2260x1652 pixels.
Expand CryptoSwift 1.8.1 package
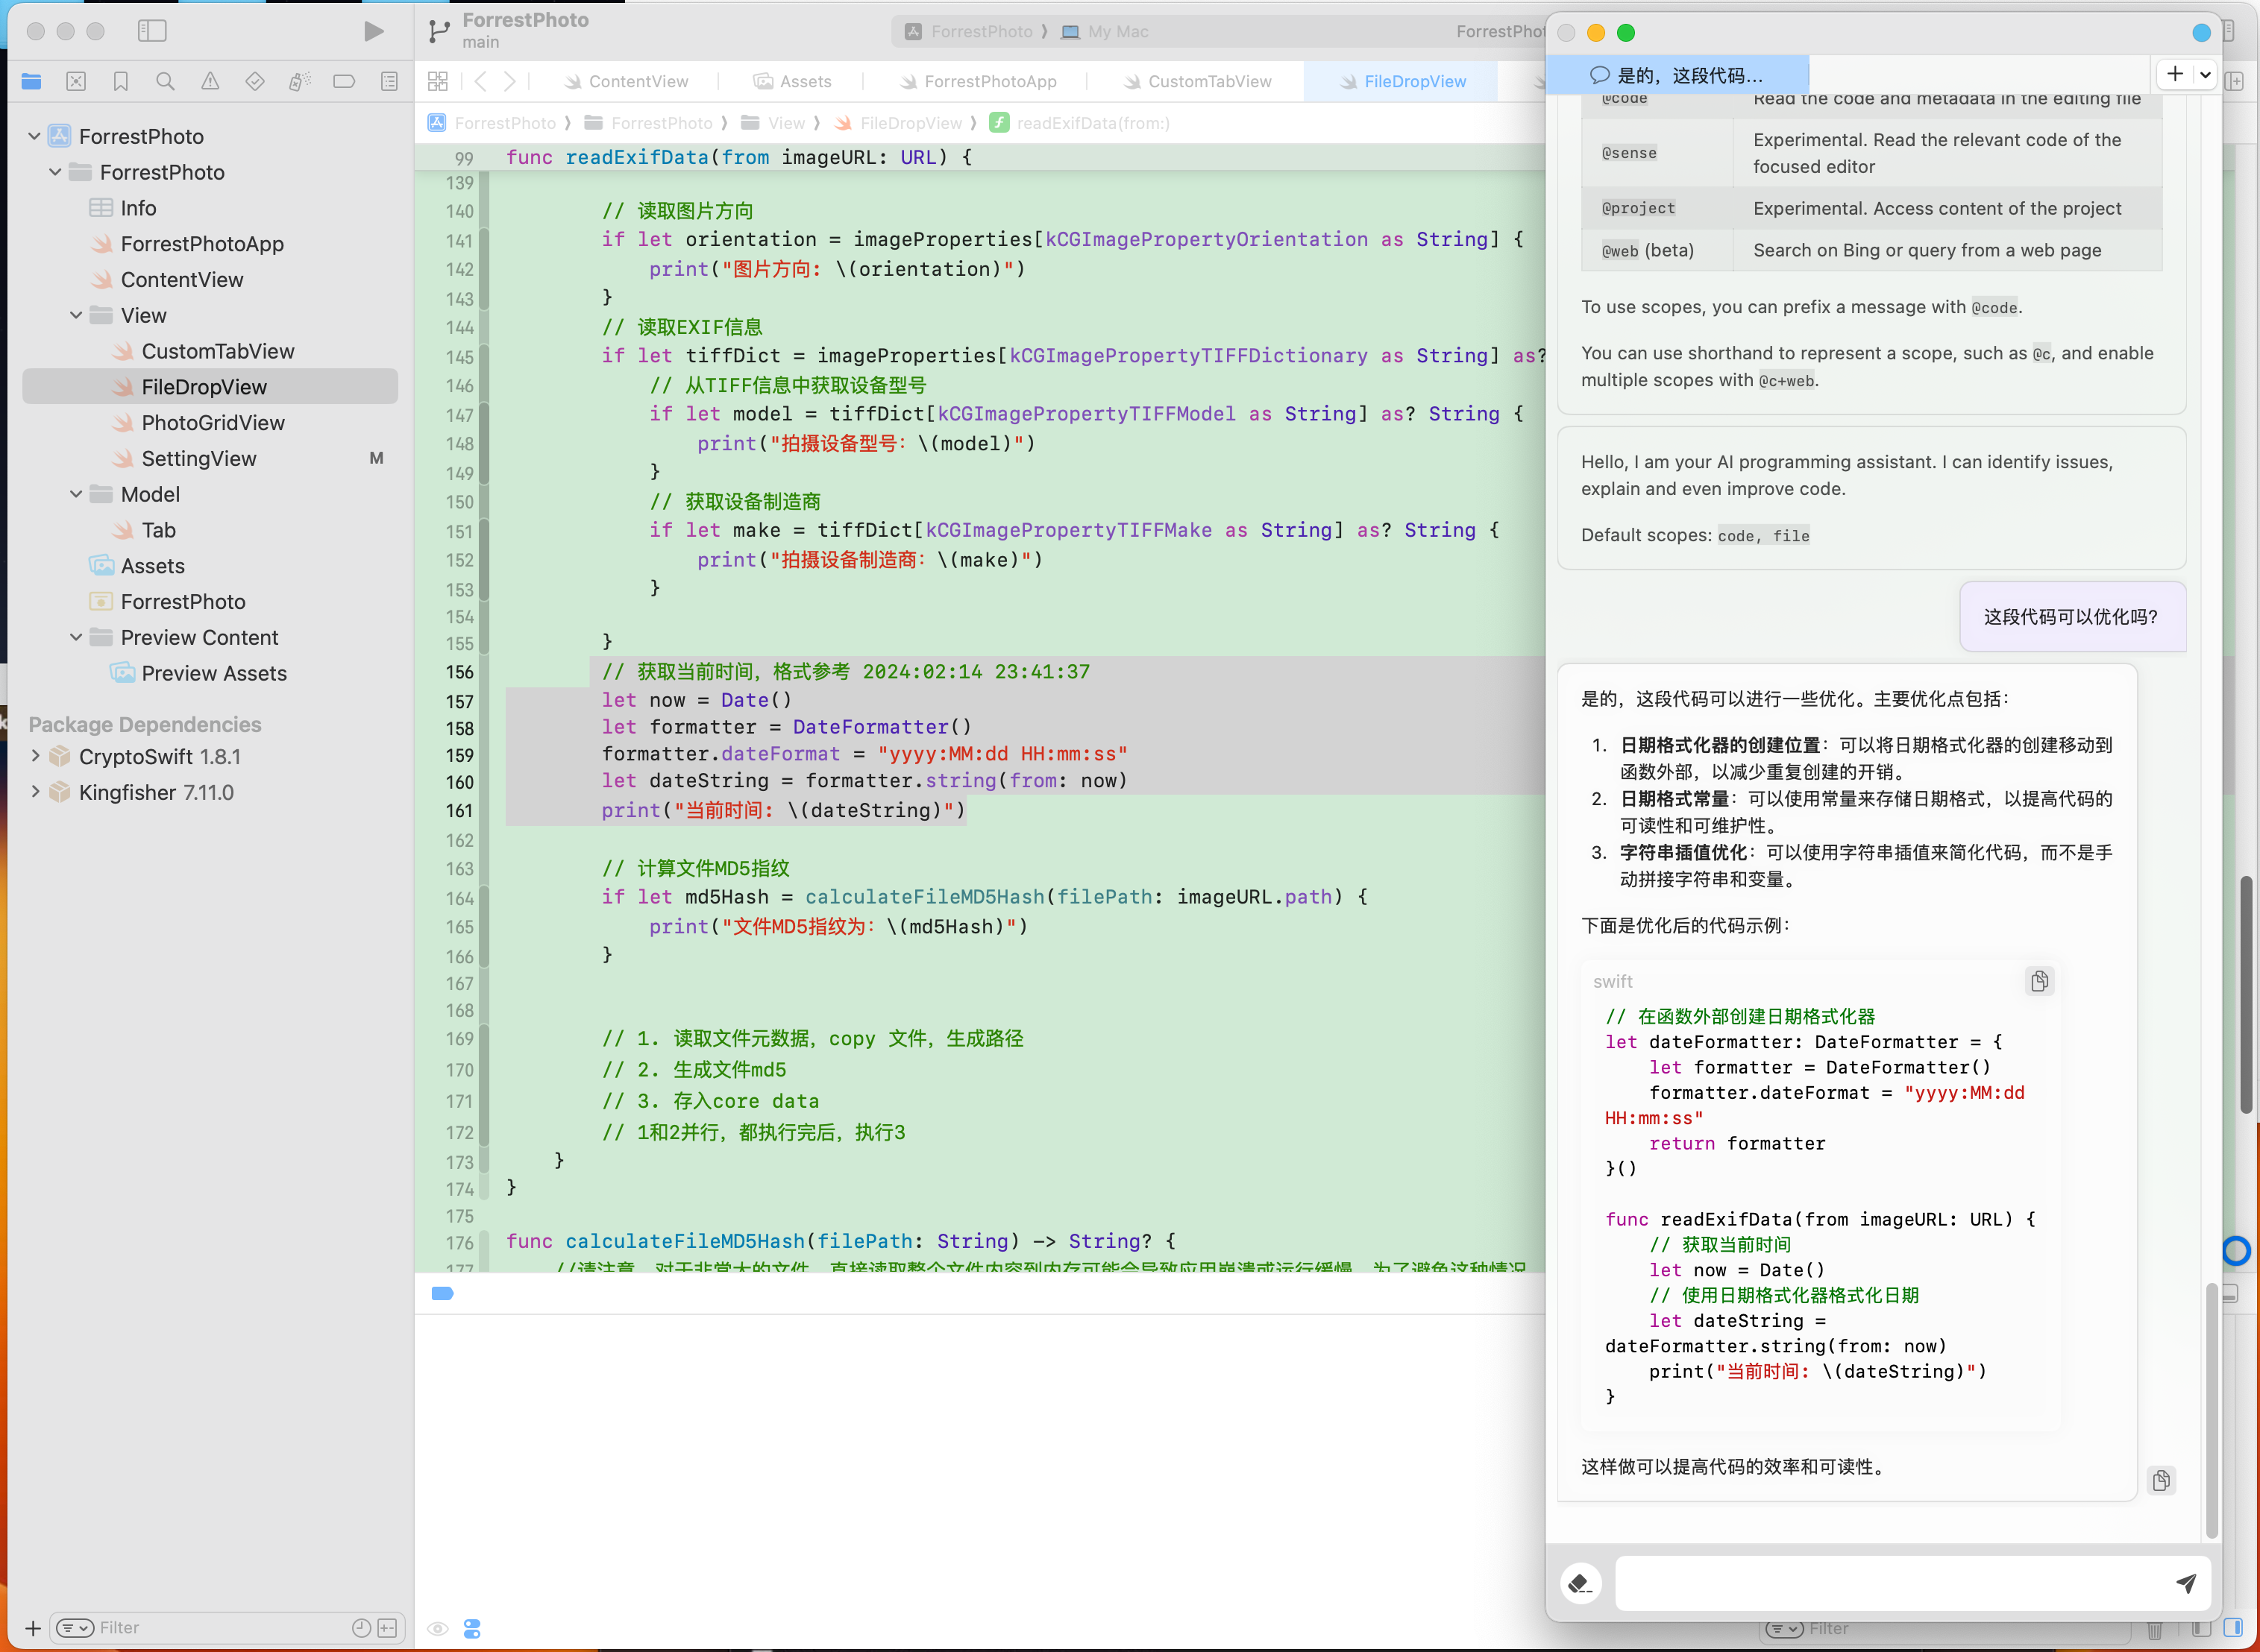pos(35,756)
